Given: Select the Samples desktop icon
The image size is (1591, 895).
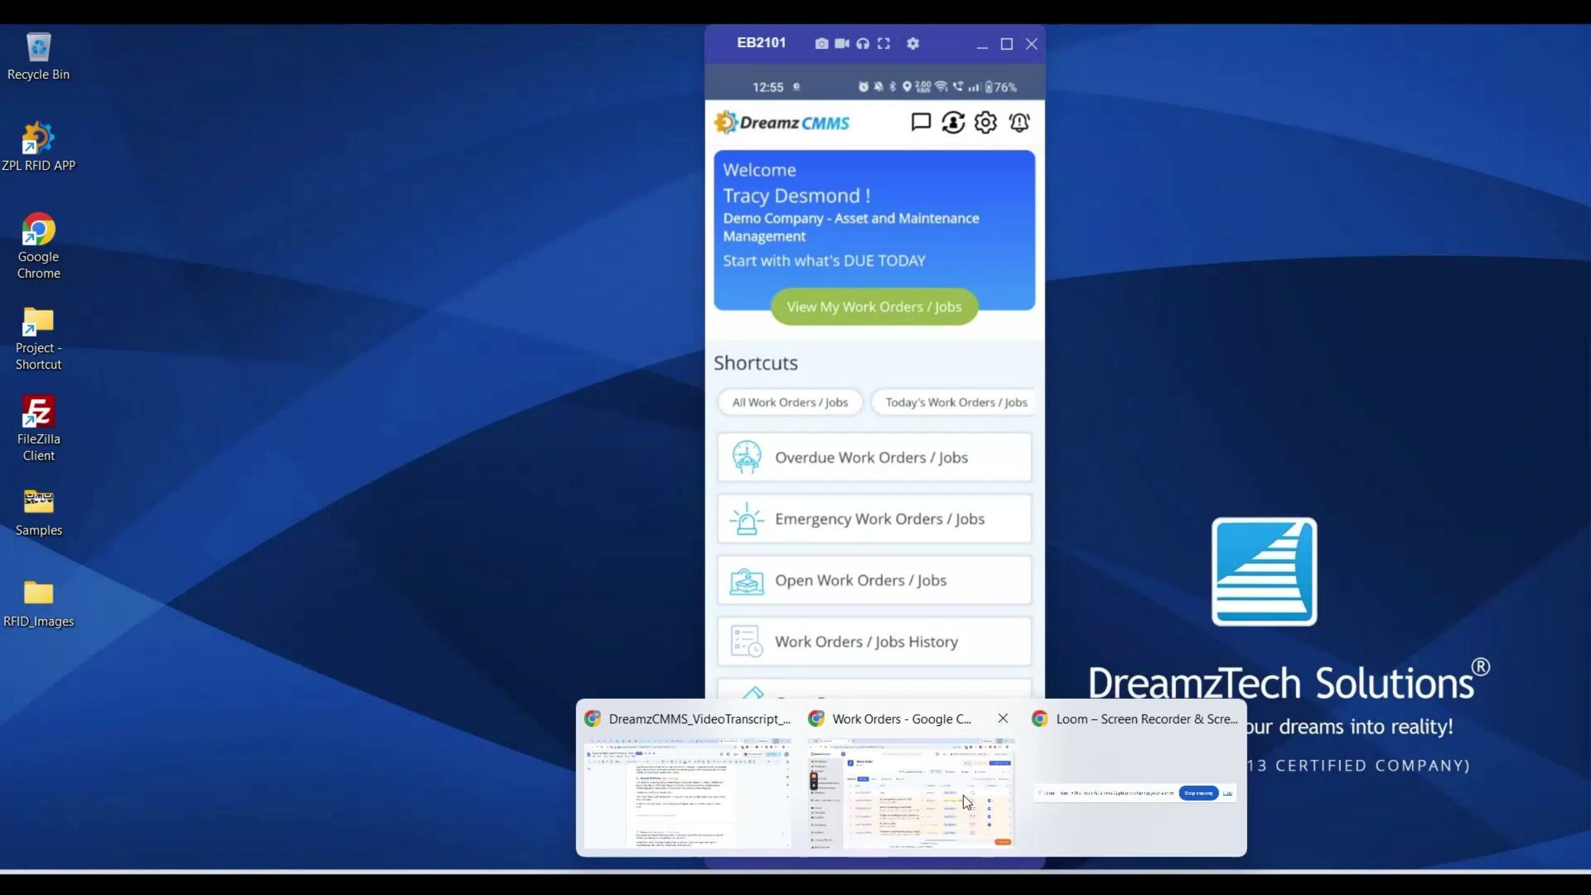Looking at the screenshot, I should (x=38, y=512).
